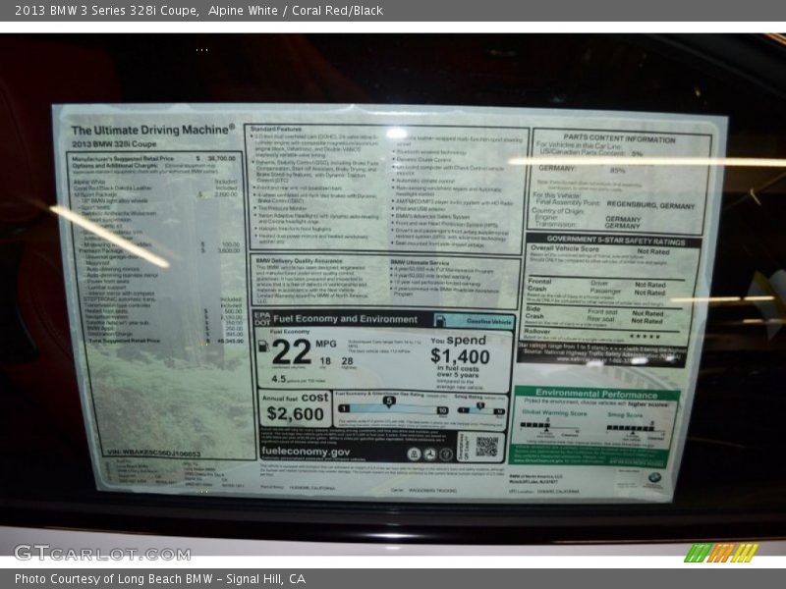Click the QR code on the fuel economy label
786x589 pixels.
click(486, 447)
